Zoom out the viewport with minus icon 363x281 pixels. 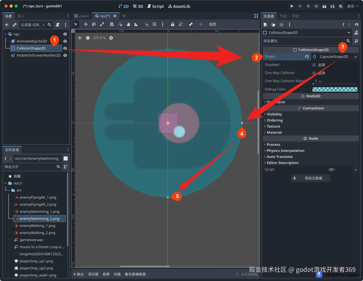pos(88,38)
